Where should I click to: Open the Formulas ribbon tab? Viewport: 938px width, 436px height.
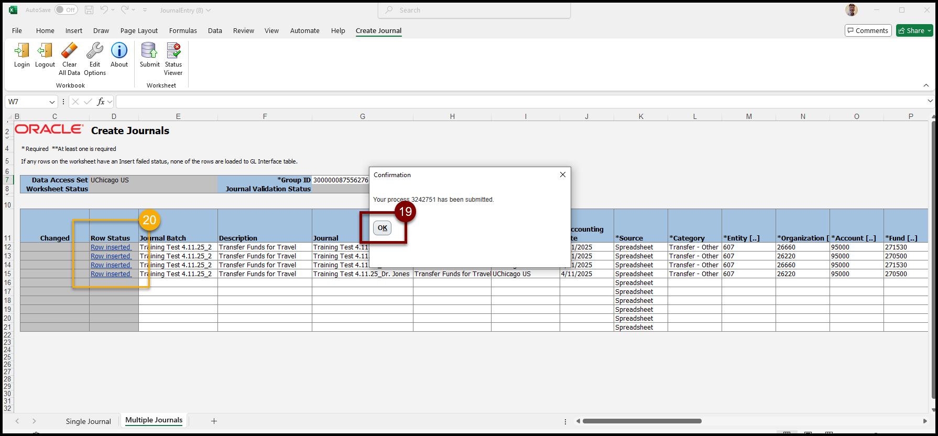[183, 31]
